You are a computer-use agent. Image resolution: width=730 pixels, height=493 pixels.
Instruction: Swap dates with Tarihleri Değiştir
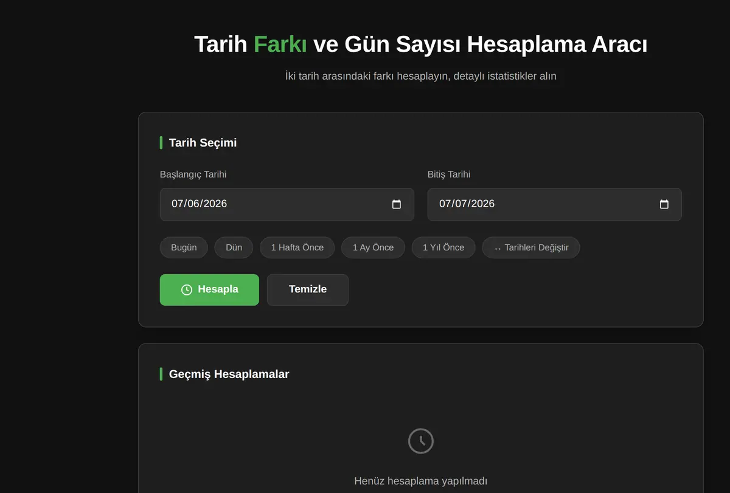[530, 247]
